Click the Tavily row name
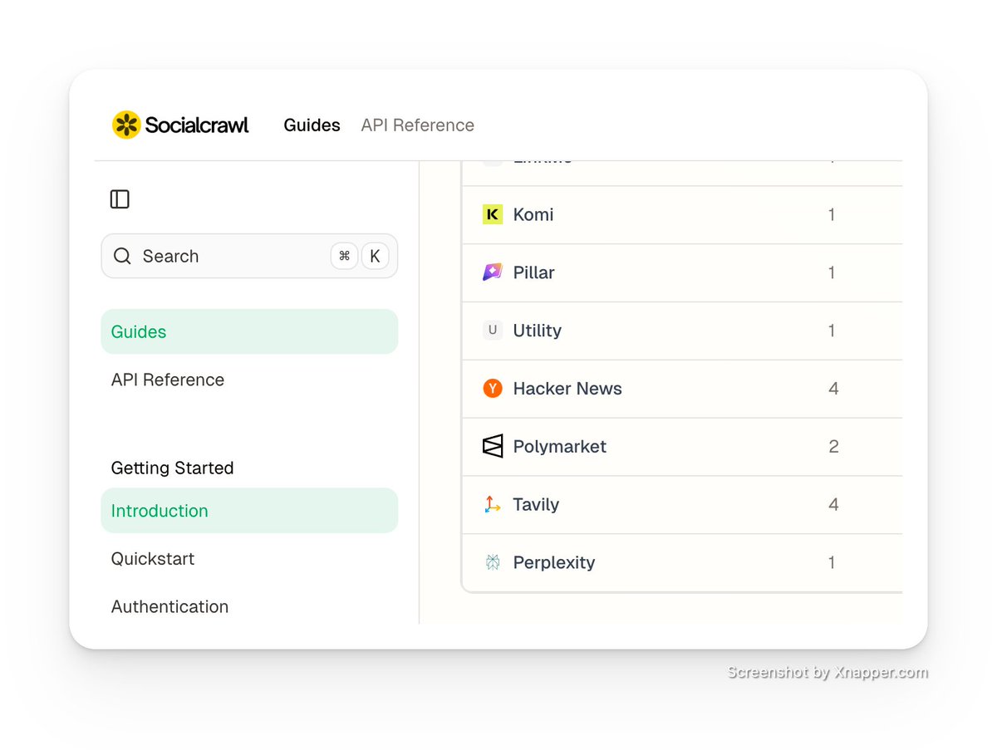Image resolution: width=997 pixels, height=750 pixels. (x=536, y=504)
